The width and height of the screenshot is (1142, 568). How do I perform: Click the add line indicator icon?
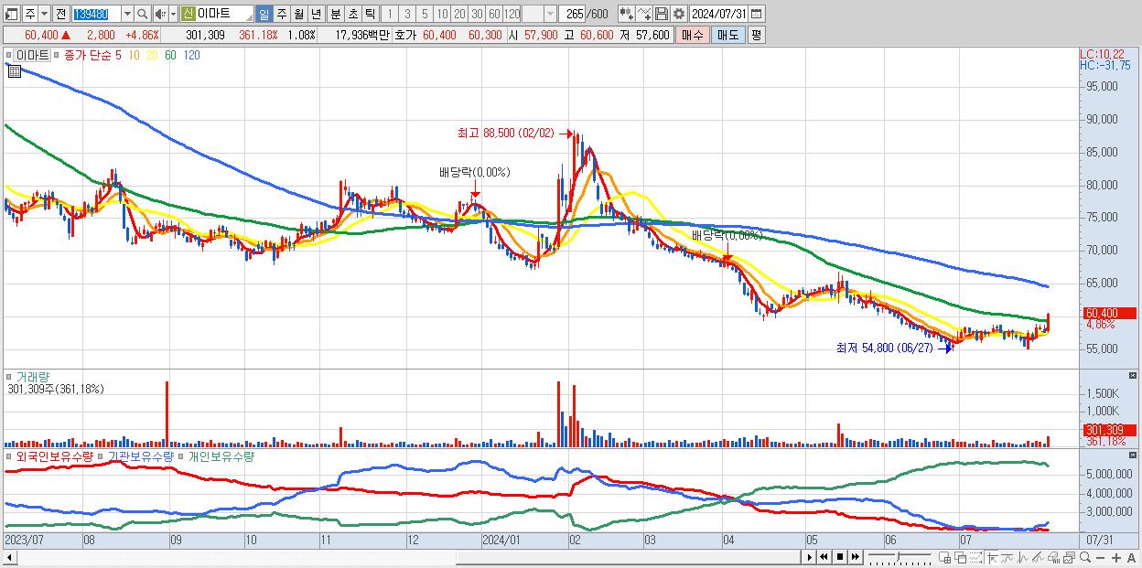tap(644, 14)
